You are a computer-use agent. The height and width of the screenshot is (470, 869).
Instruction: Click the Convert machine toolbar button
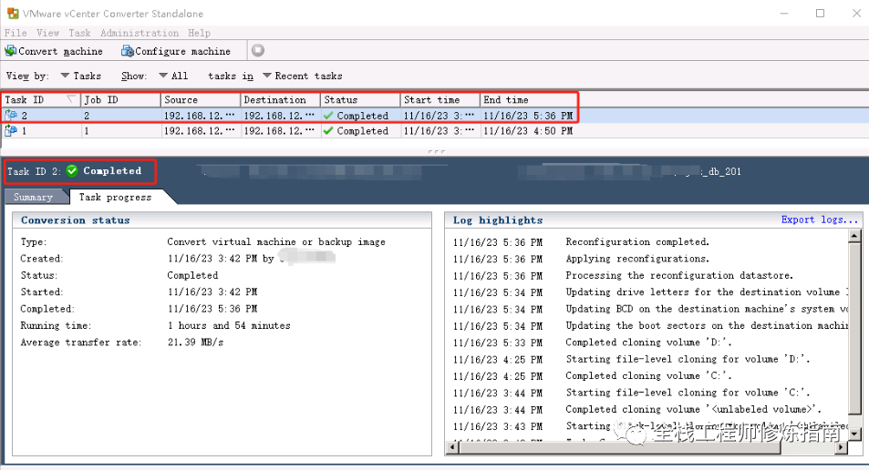coord(54,51)
